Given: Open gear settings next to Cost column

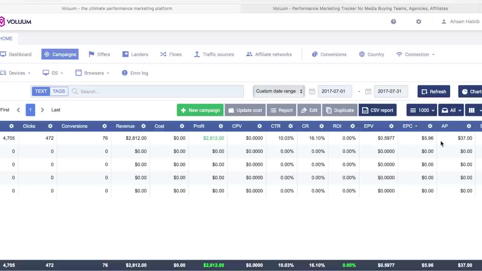Looking at the screenshot, I should (182, 126).
